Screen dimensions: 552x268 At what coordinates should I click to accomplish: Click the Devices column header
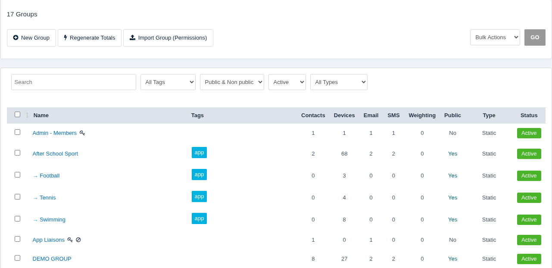pos(344,115)
